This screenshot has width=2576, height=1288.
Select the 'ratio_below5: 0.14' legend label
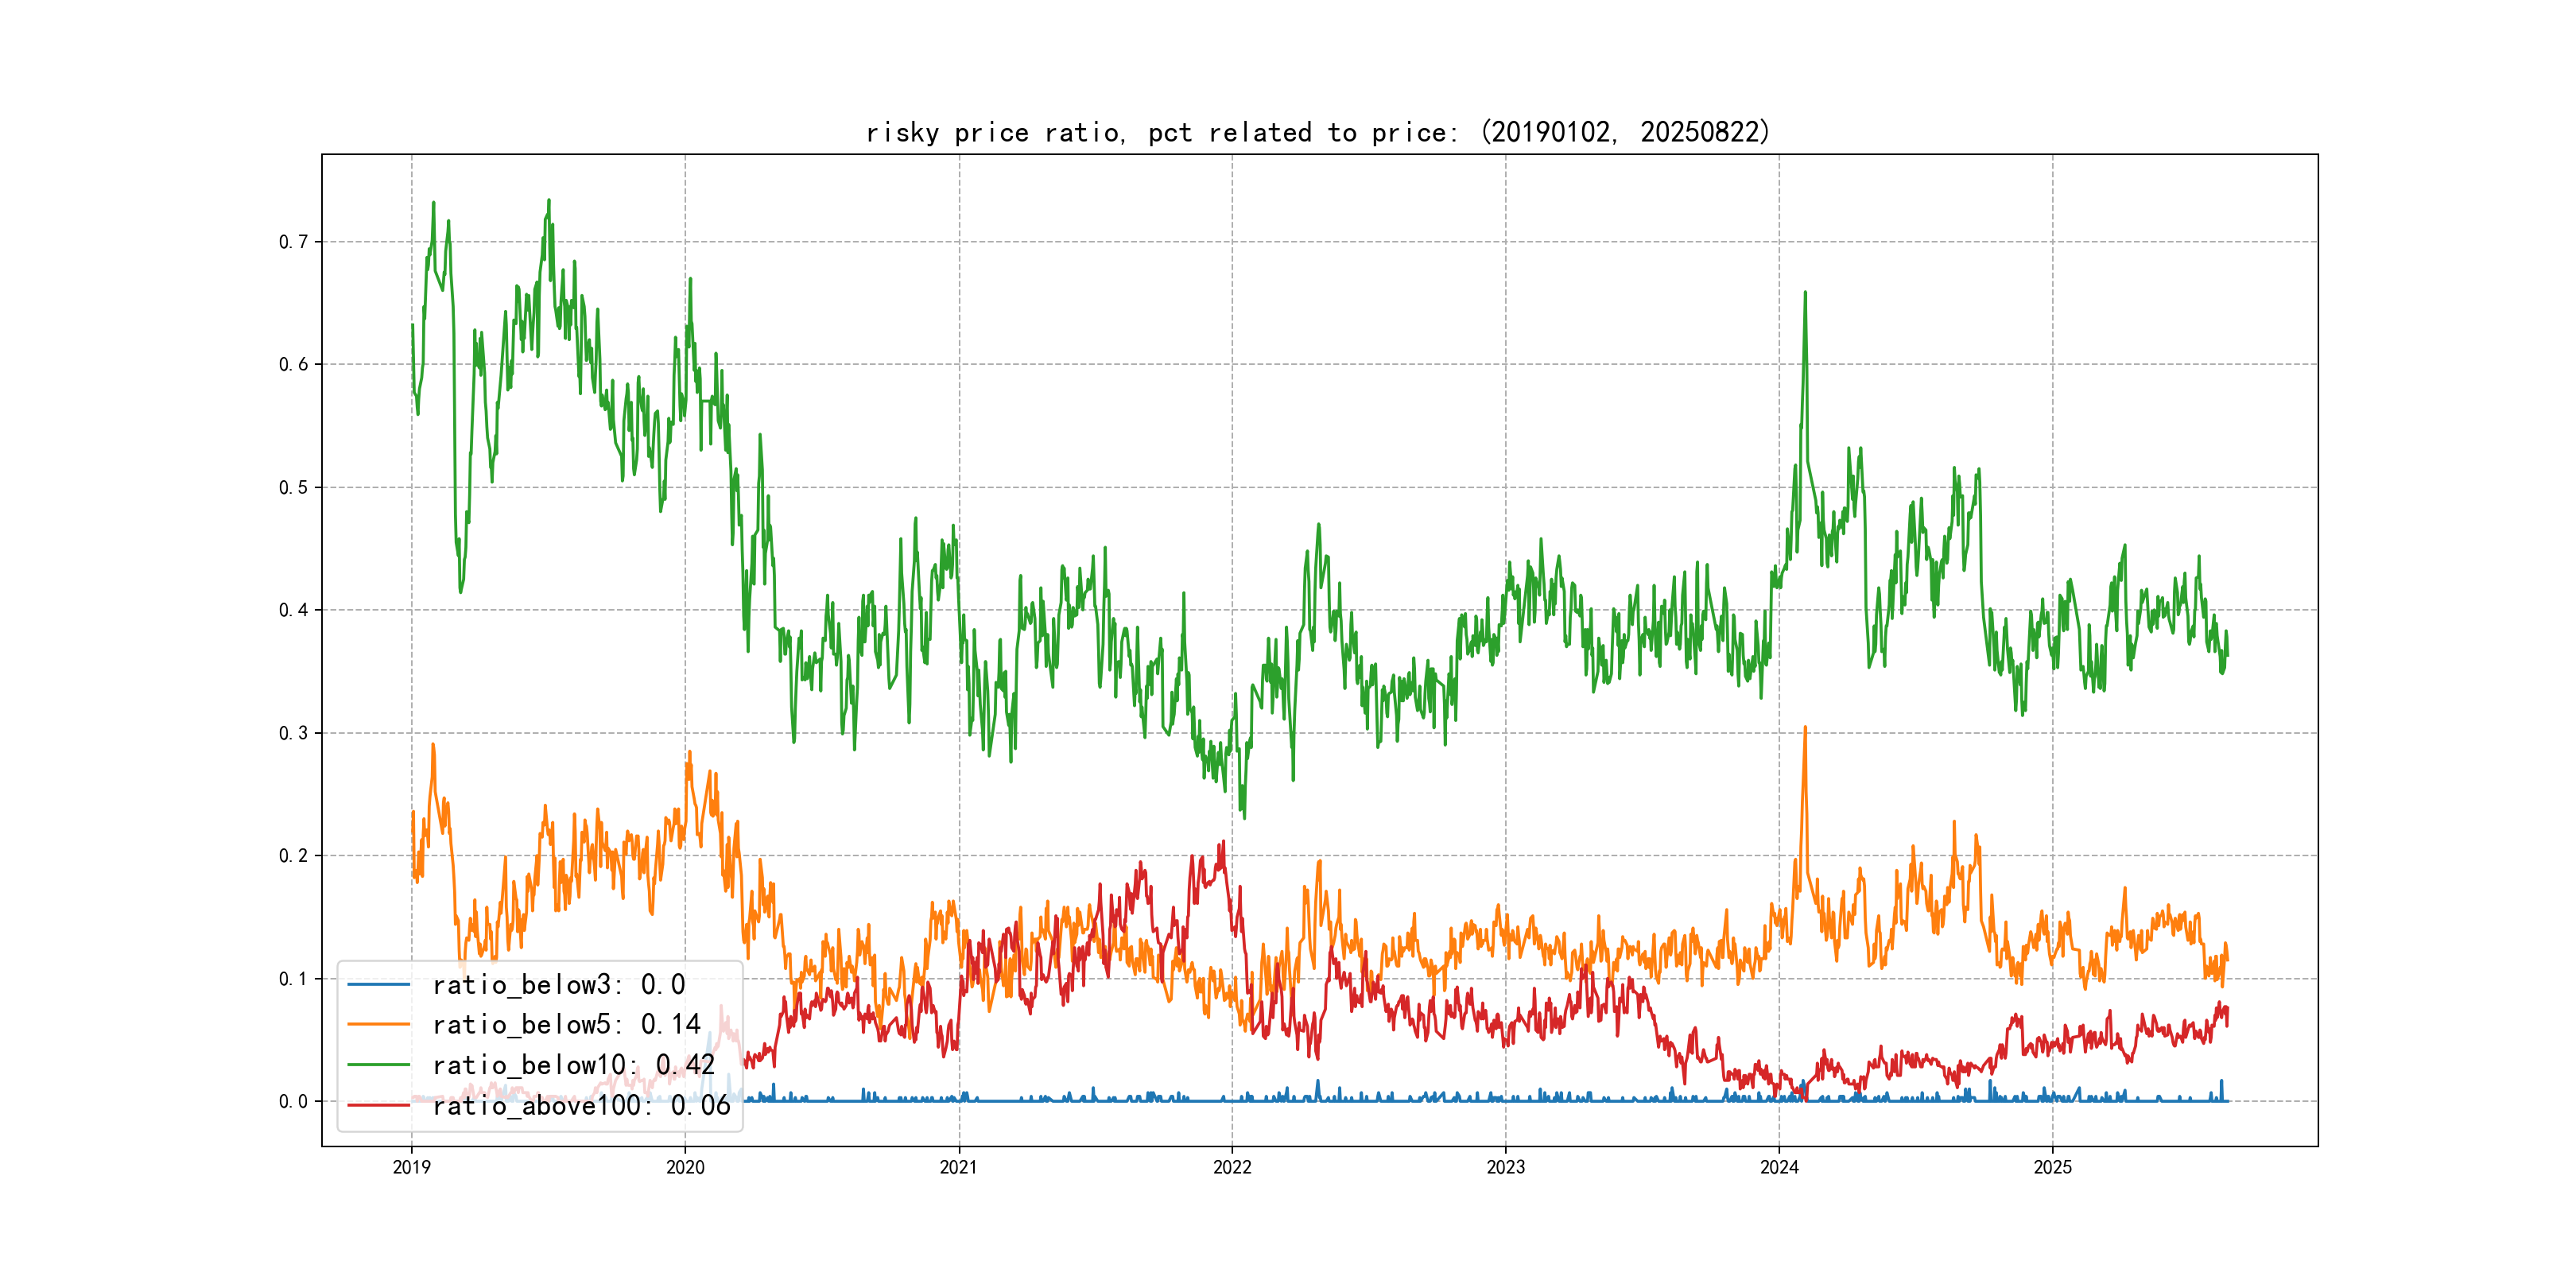point(566,1025)
